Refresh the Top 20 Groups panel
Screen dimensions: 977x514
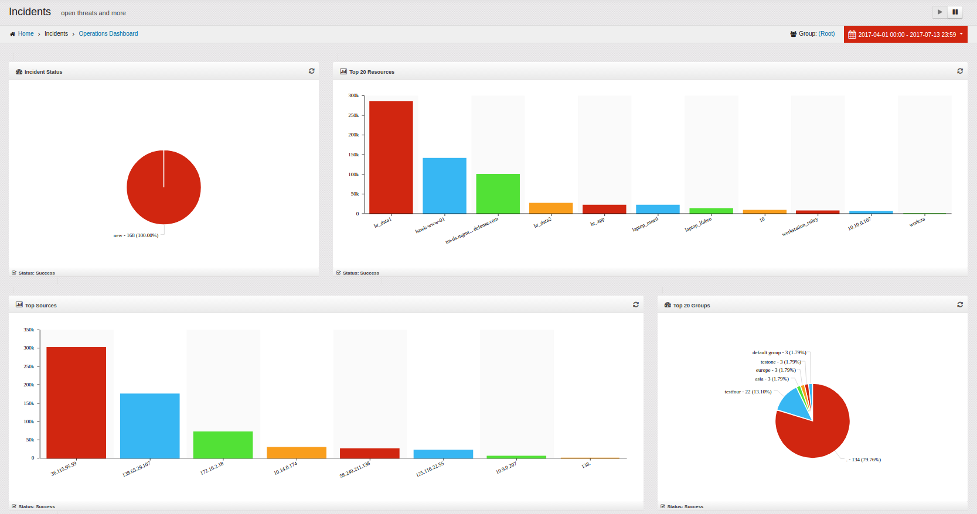click(960, 304)
